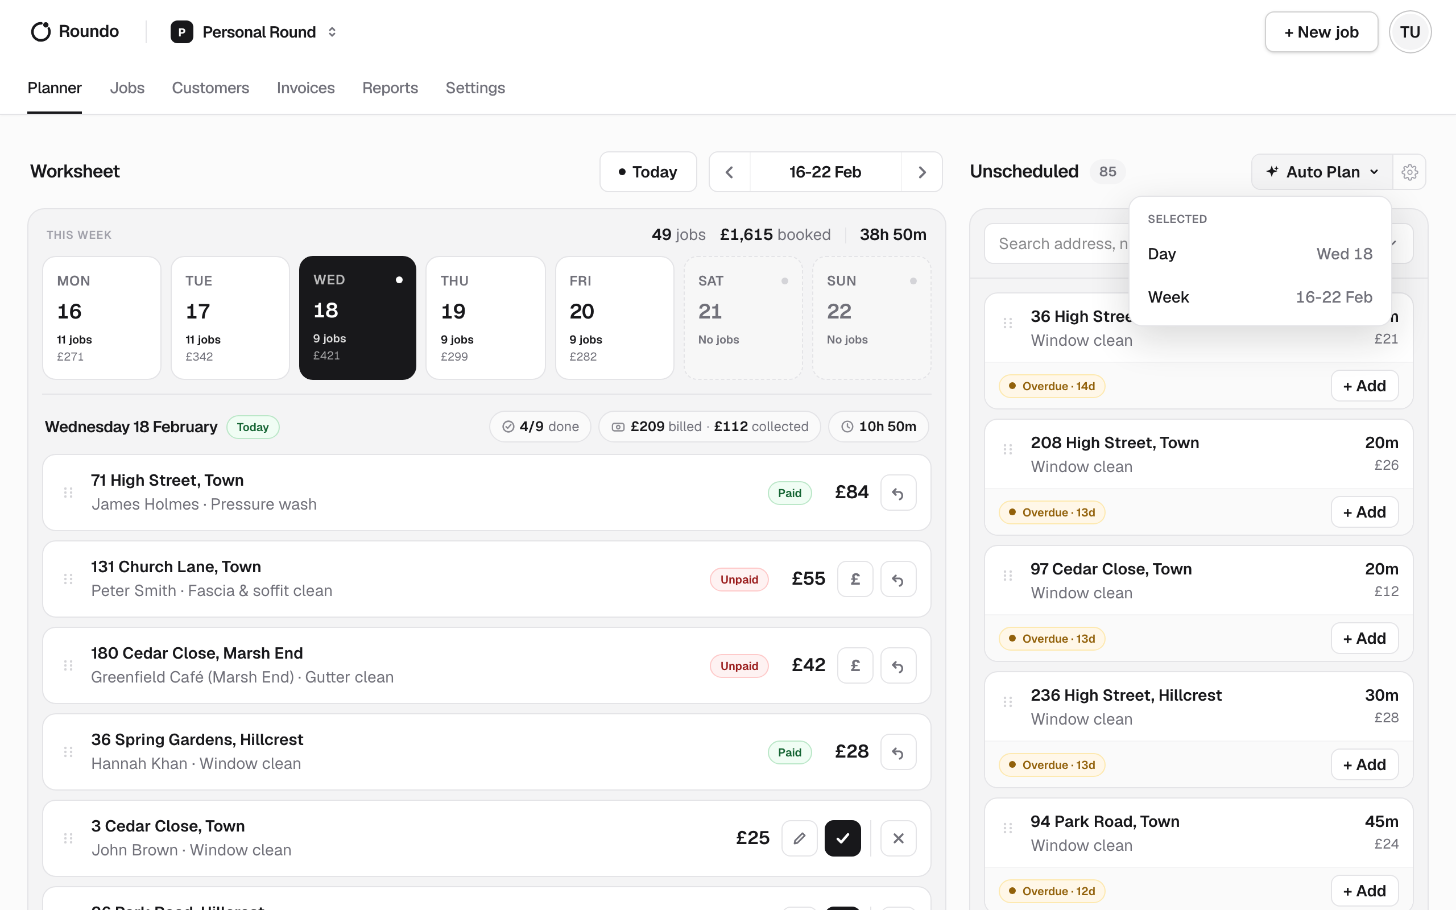1456x910 pixels.
Task: Edit price pencil for 3 Cedar Close job
Action: click(800, 838)
